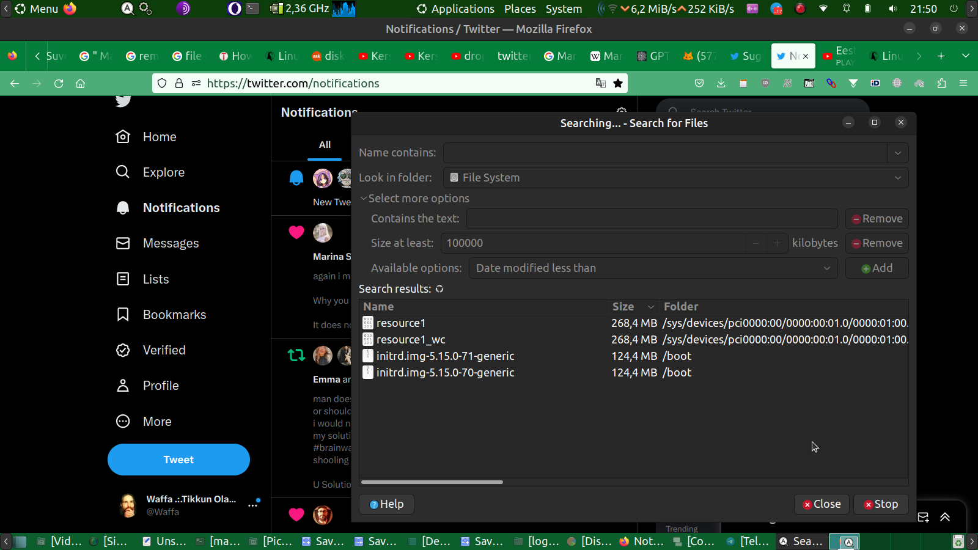The width and height of the screenshot is (978, 550).
Task: Open the Firefox extensions puzzle icon
Action: pyautogui.click(x=941, y=83)
